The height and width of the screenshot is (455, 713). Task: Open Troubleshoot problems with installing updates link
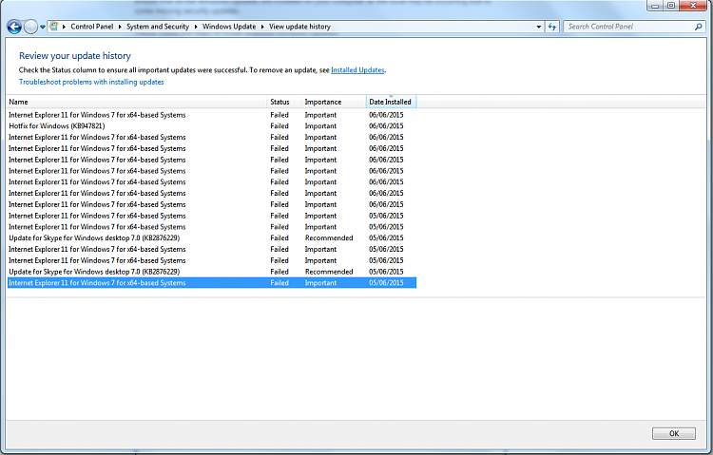pos(91,82)
